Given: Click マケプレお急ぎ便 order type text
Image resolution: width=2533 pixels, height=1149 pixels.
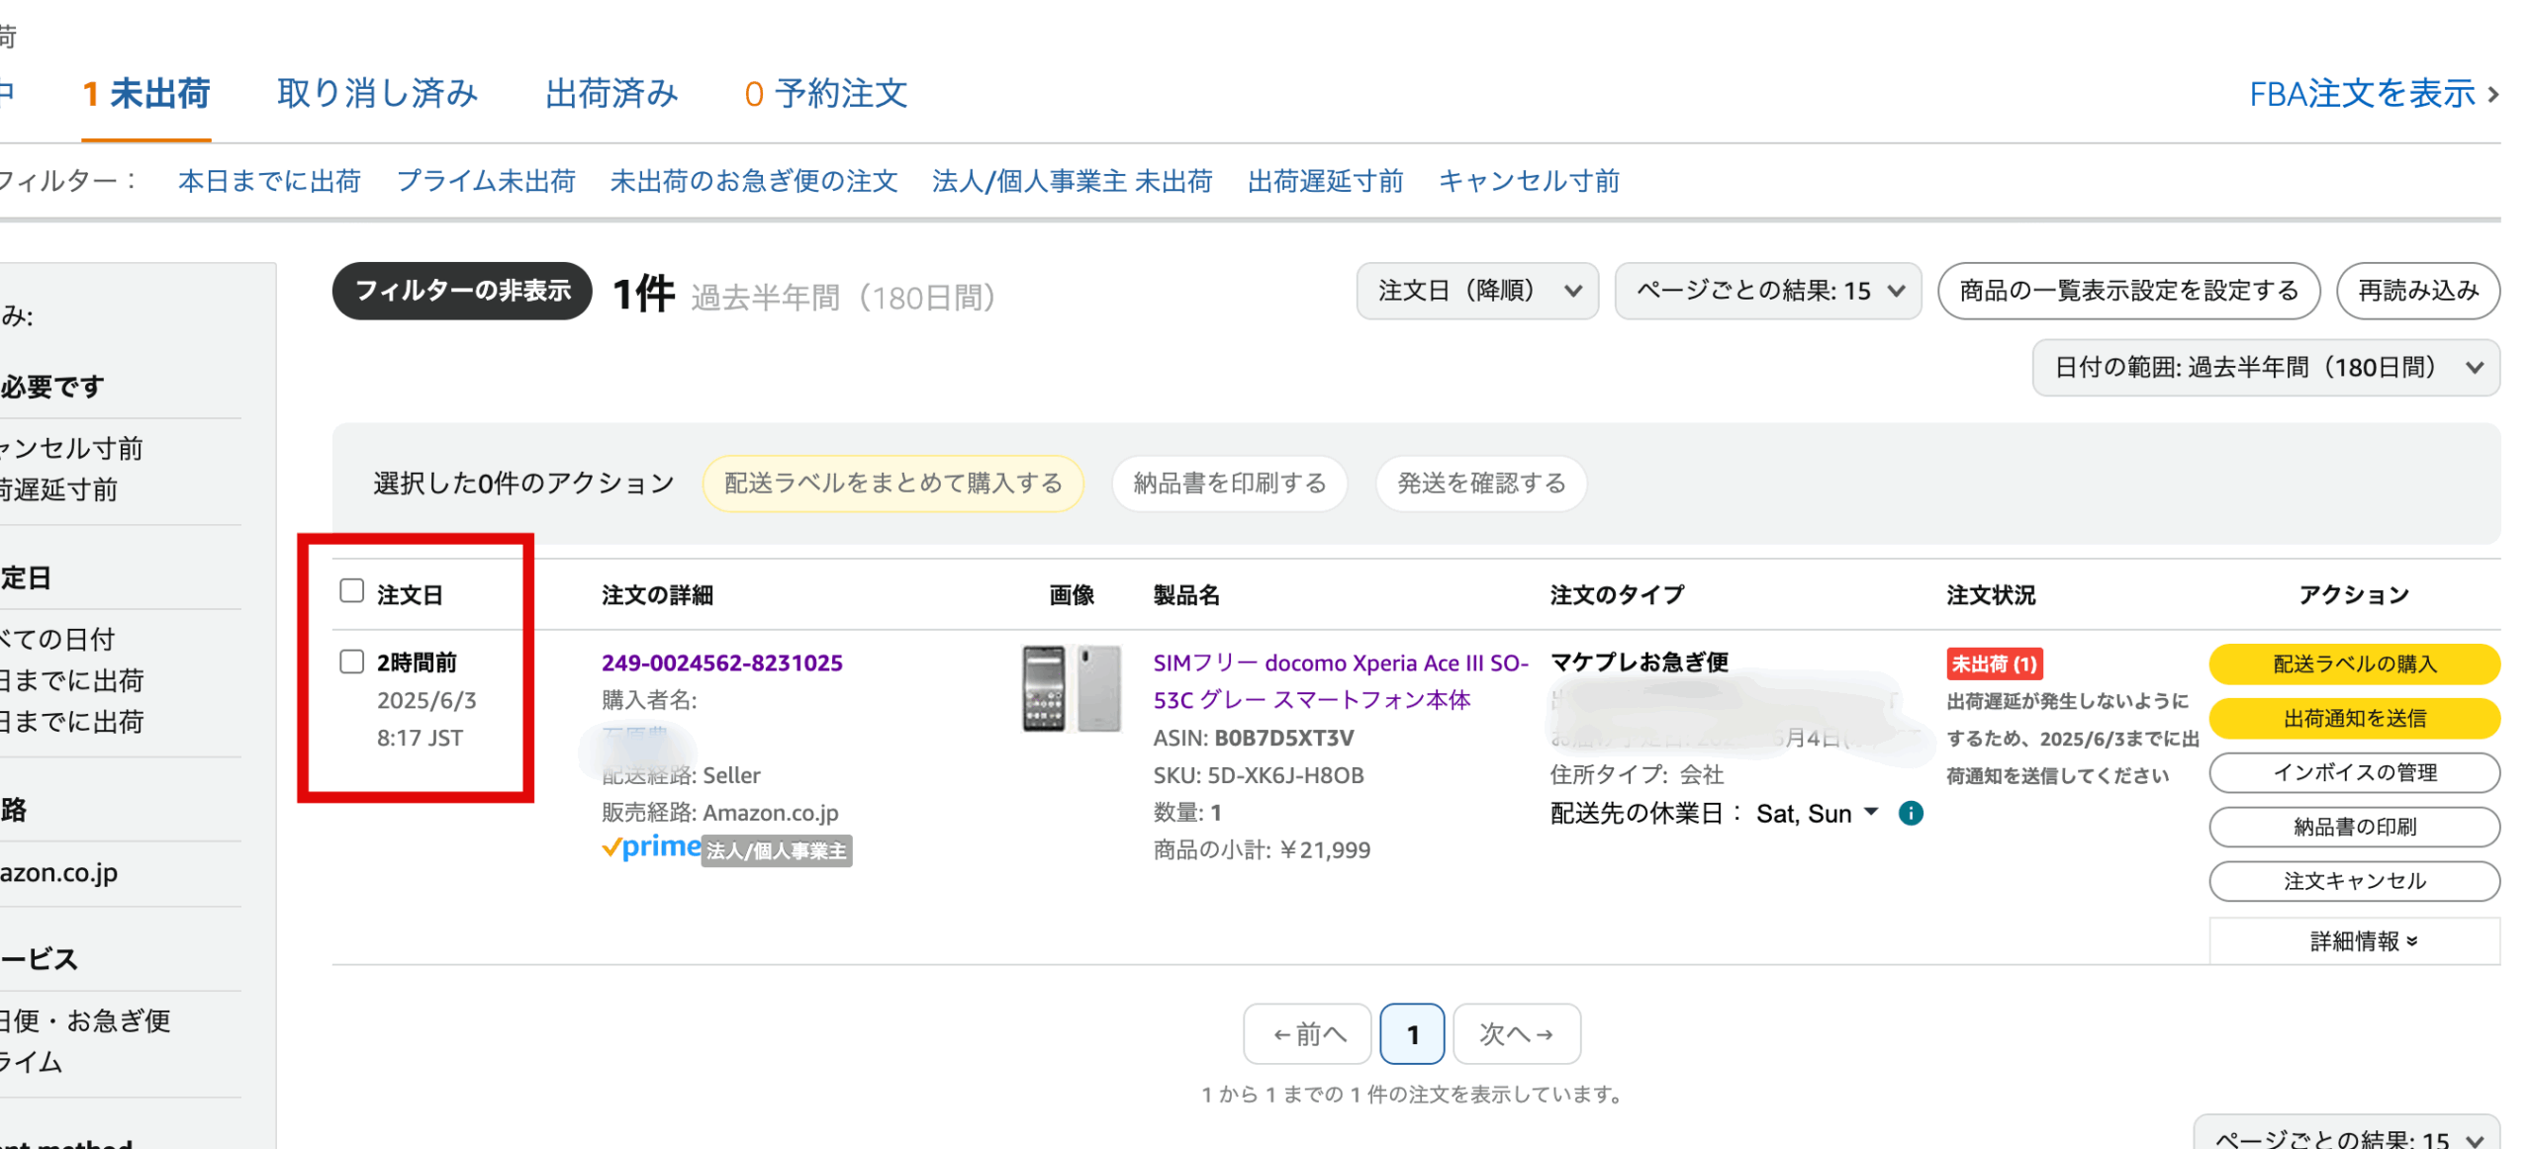Looking at the screenshot, I should point(1638,663).
